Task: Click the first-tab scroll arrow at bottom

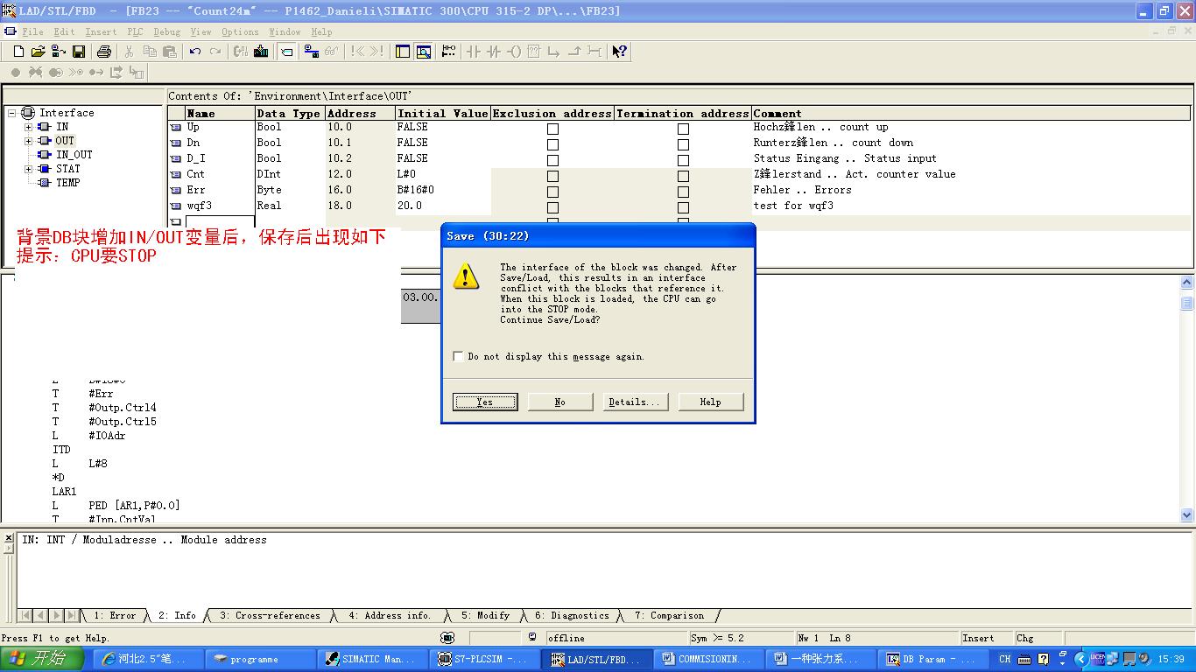Action: [25, 615]
